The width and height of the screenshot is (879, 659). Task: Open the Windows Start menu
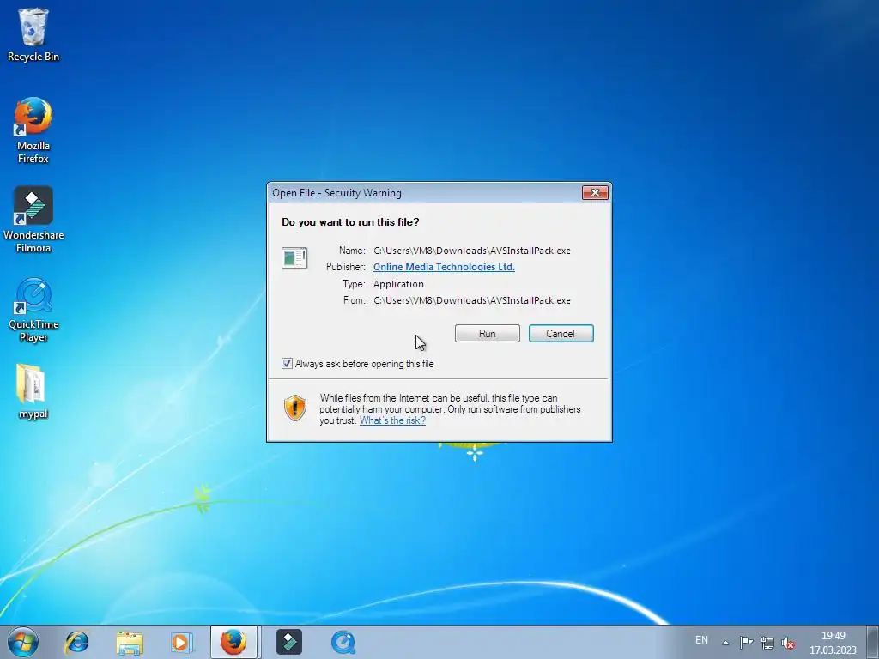pos(23,642)
